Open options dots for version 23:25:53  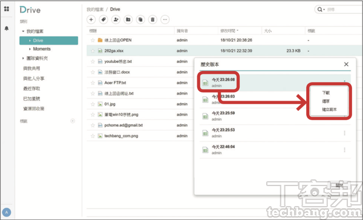(x=344, y=133)
